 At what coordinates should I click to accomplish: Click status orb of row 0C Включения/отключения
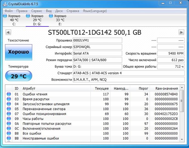click(9, 128)
